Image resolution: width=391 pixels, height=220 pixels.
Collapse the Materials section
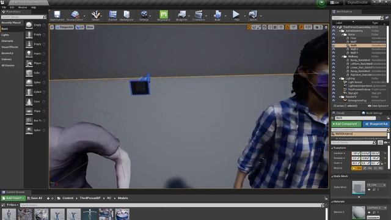pos(332,202)
